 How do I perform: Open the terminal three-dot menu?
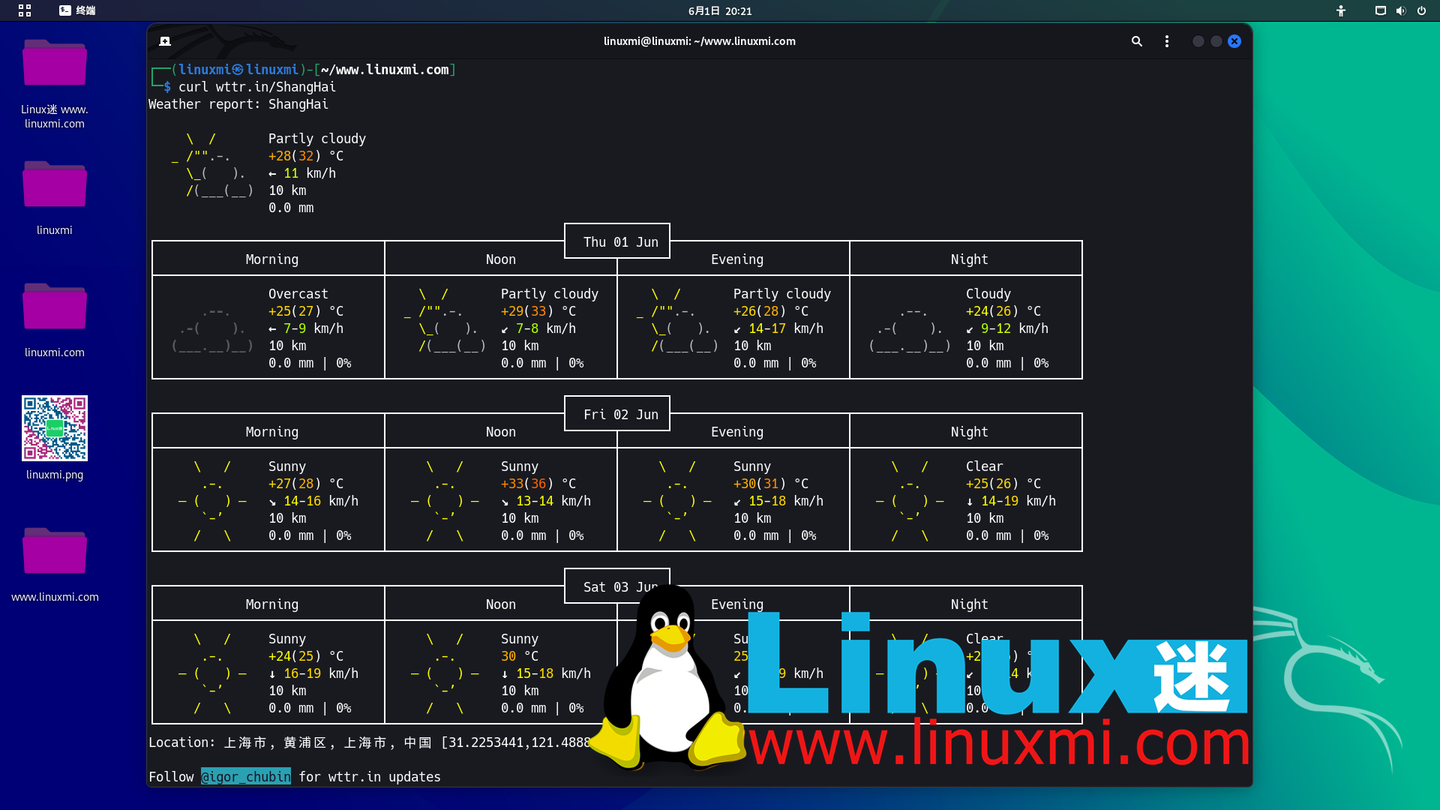[1166, 41]
